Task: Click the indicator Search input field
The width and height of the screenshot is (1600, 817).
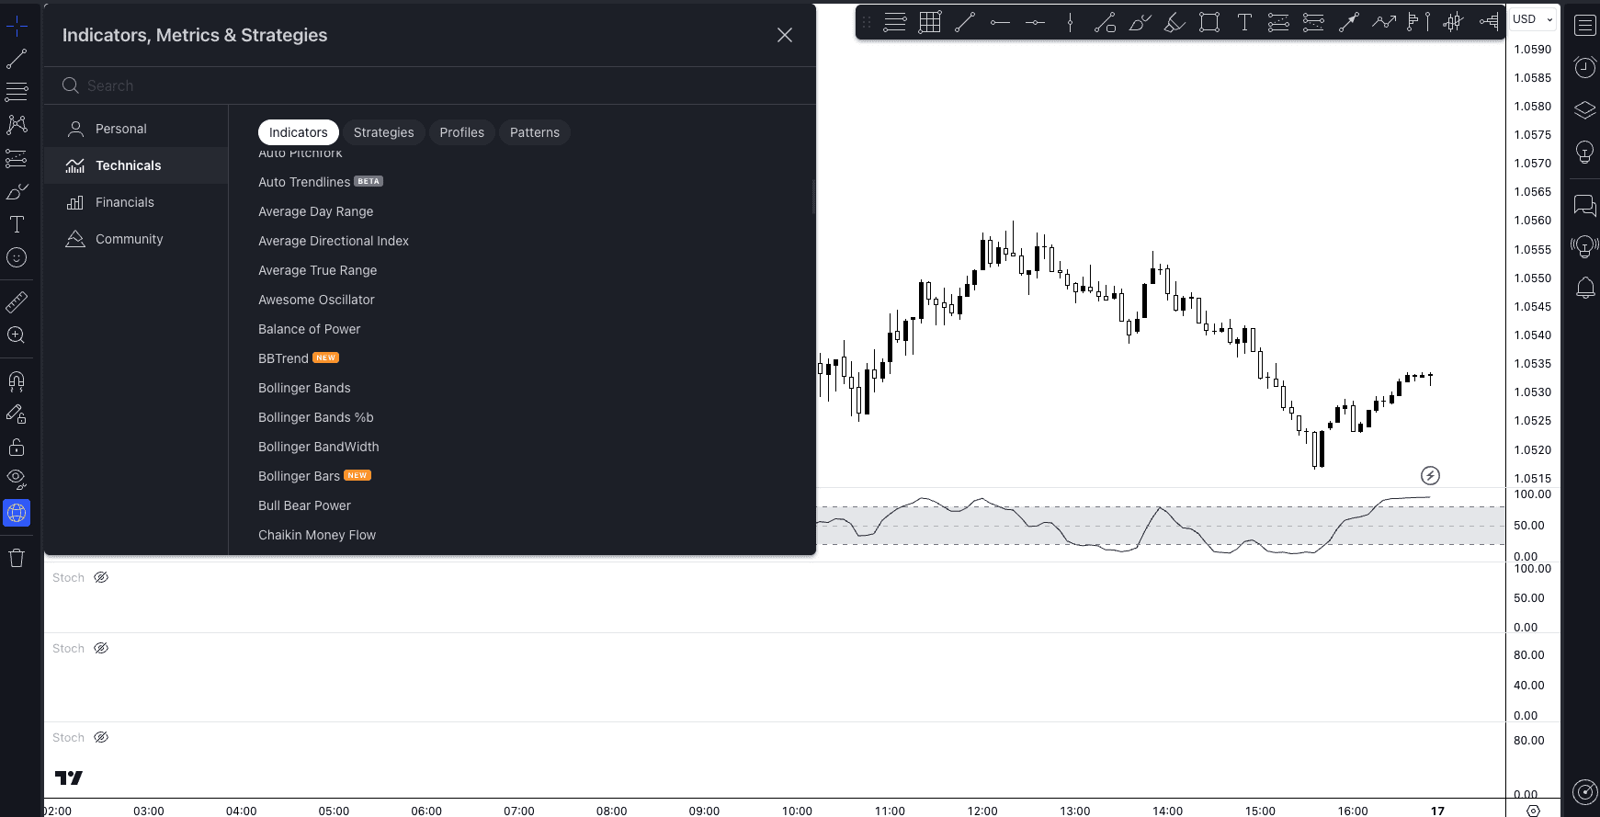Action: [x=430, y=85]
